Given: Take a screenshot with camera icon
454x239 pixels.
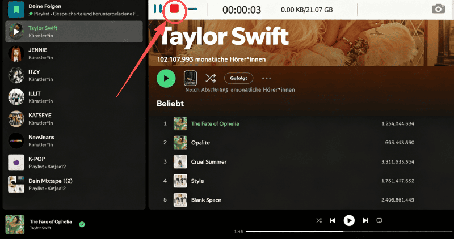Looking at the screenshot, I should pos(438,9).
